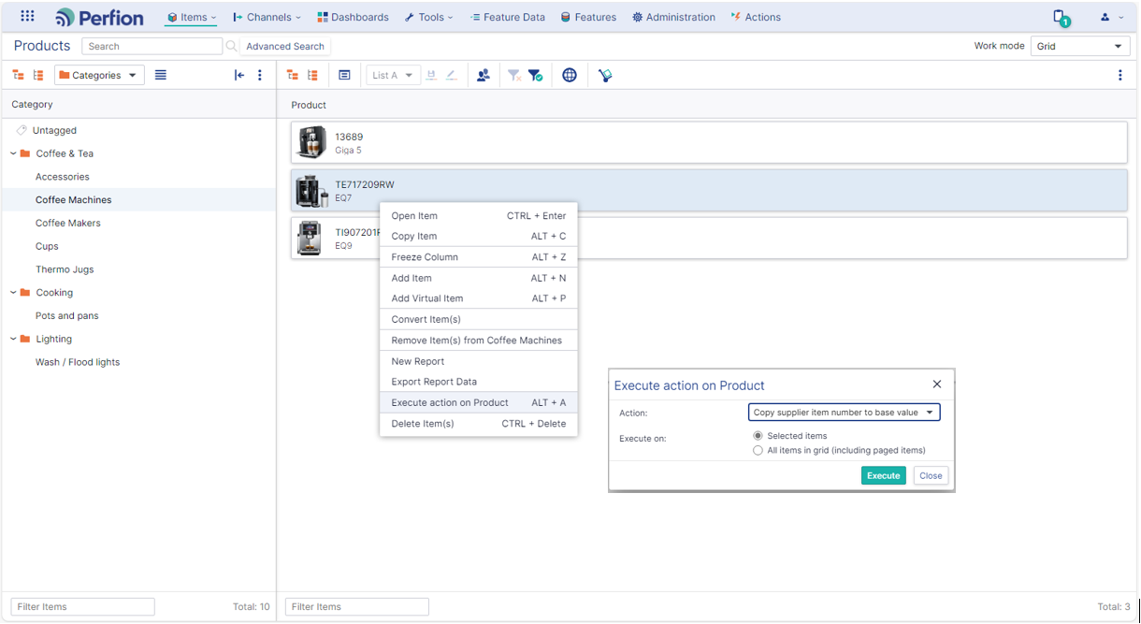Click the Giga 5 product thumbnail
The width and height of the screenshot is (1141, 624).
tap(311, 142)
